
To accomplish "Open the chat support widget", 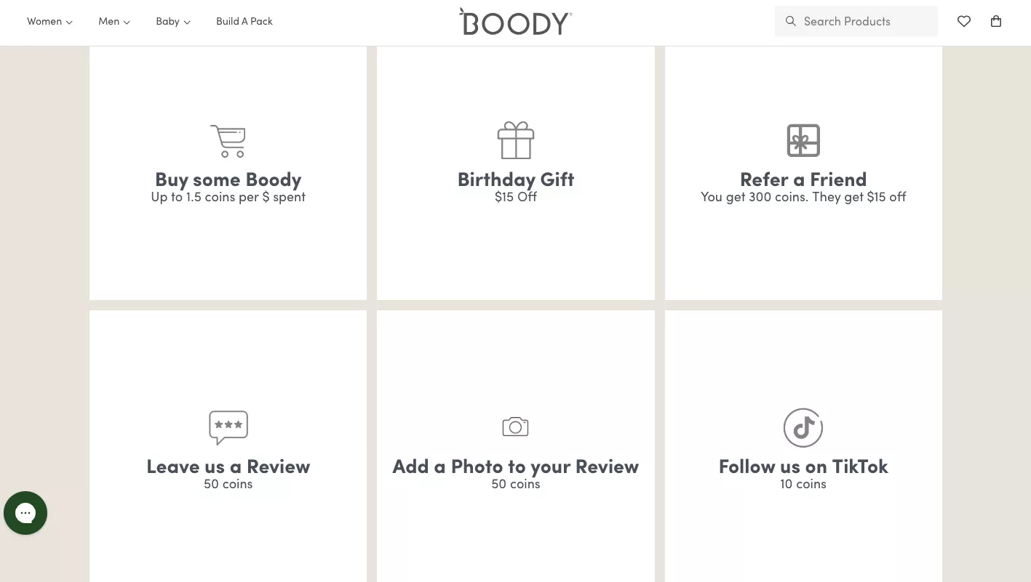I will point(25,513).
